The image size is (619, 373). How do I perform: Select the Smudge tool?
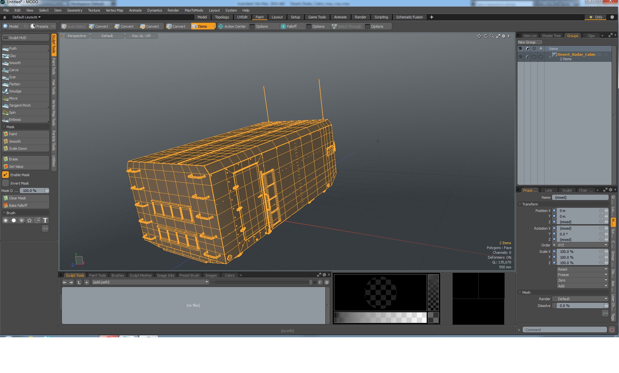tap(25, 91)
